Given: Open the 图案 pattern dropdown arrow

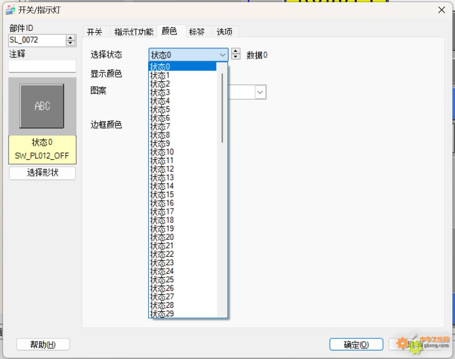Looking at the screenshot, I should click(x=260, y=92).
